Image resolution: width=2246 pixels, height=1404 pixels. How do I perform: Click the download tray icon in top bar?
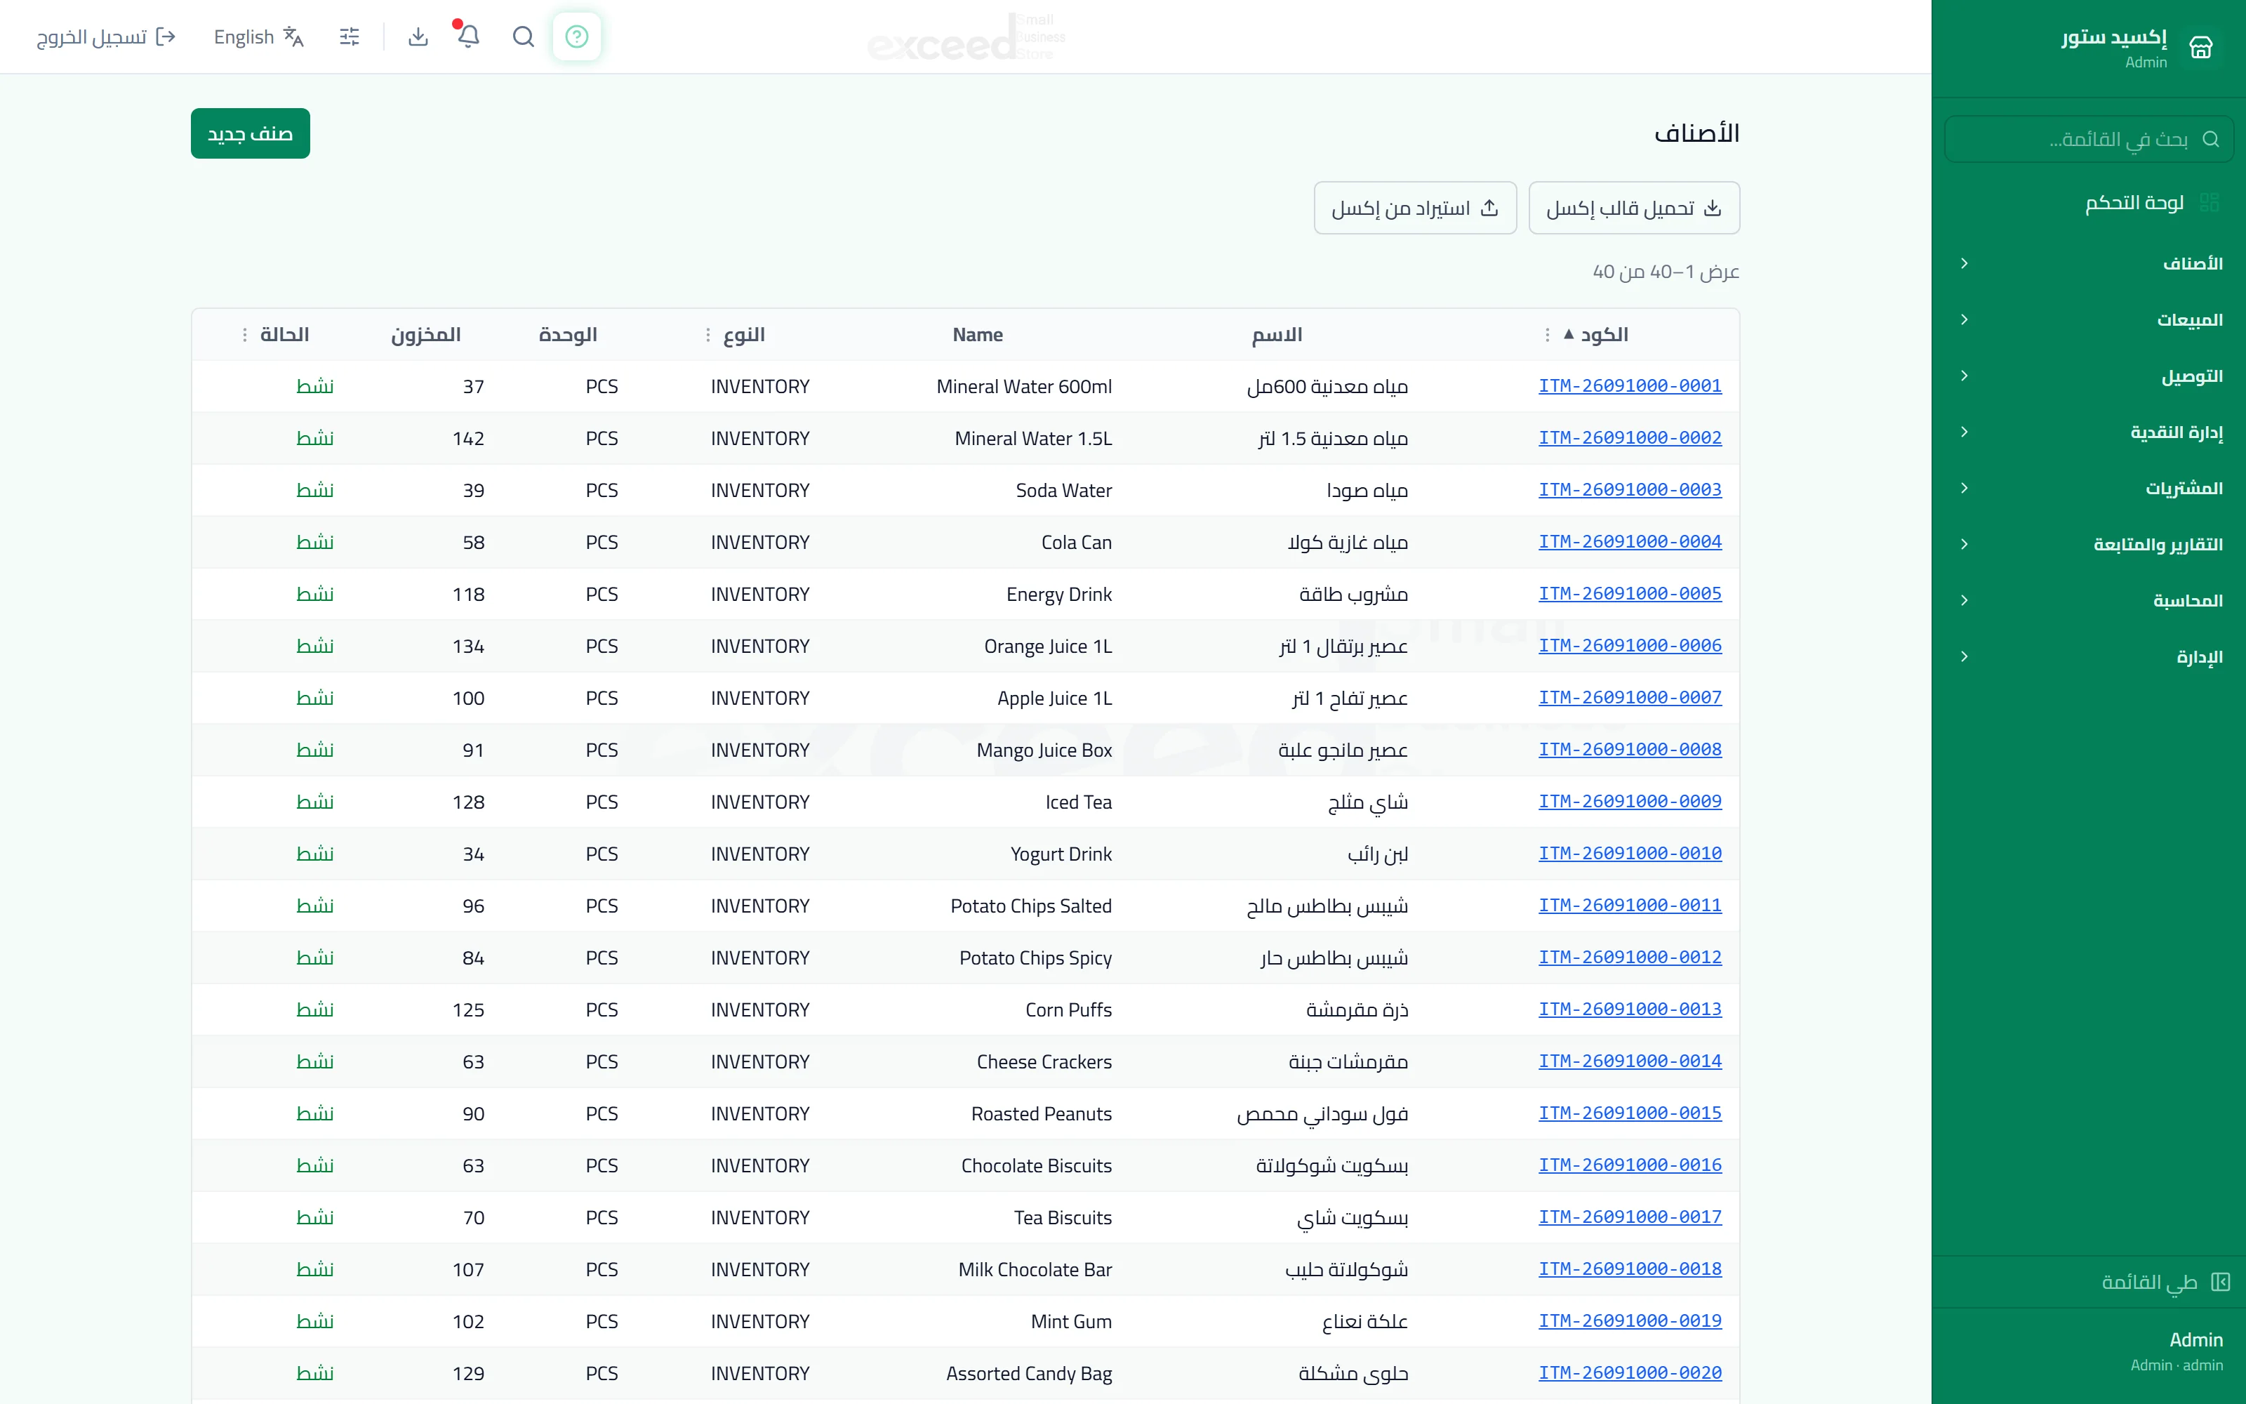tap(418, 37)
